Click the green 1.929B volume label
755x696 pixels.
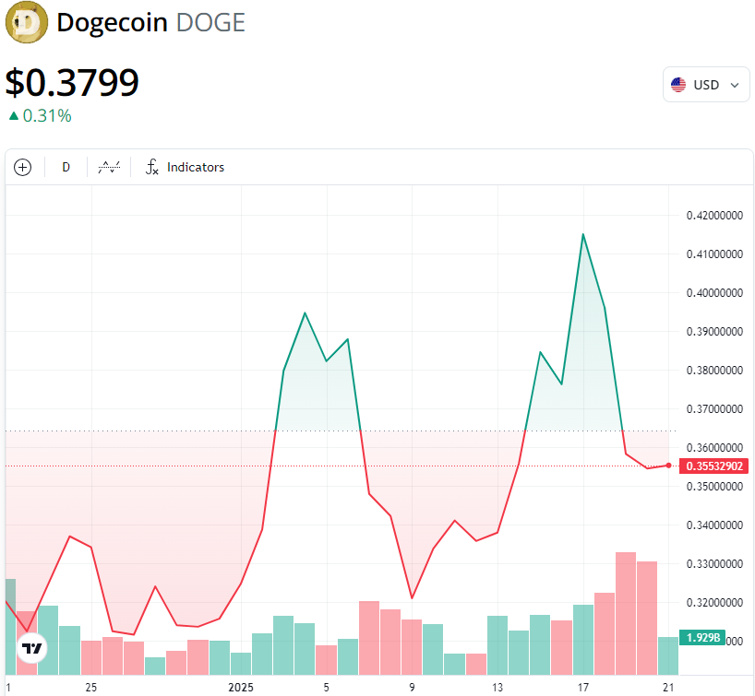click(704, 636)
